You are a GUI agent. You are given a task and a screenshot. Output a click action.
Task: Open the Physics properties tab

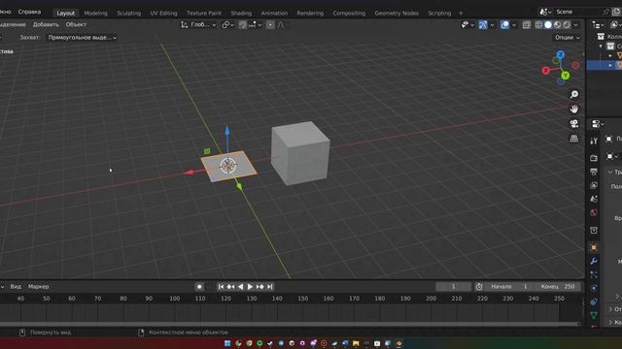coord(594,288)
